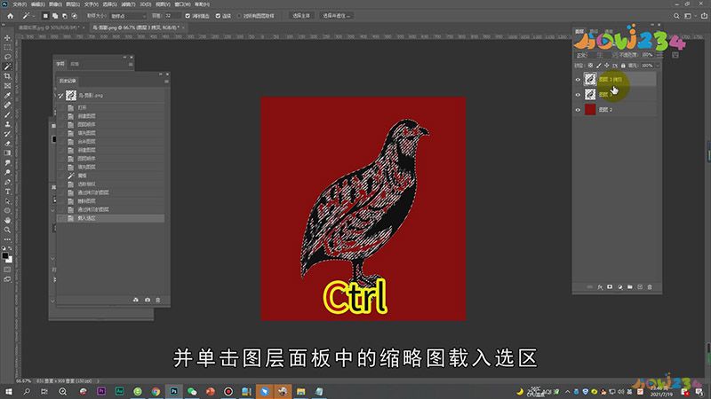Screen dimensions: 711x399
Task: Switch to the 历史记录 panel tab
Action: point(68,81)
